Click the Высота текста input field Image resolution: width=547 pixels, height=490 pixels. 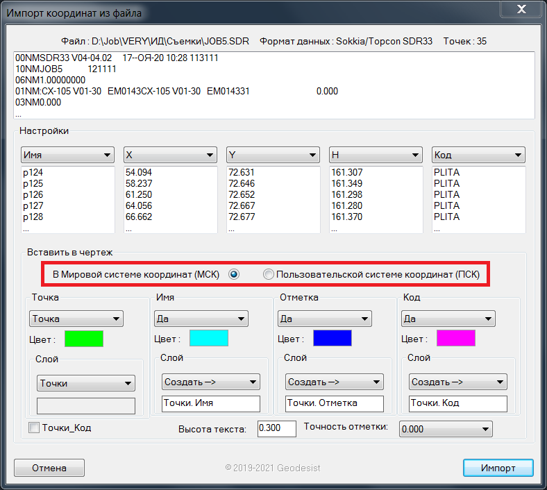pos(276,428)
